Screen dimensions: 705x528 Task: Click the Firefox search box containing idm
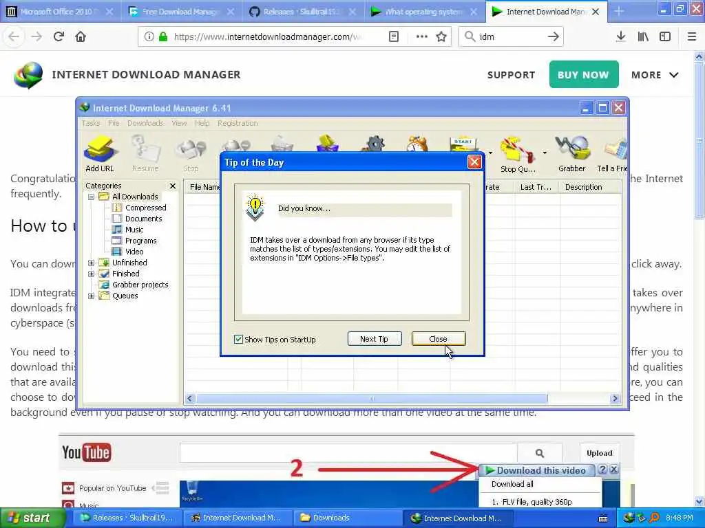512,37
